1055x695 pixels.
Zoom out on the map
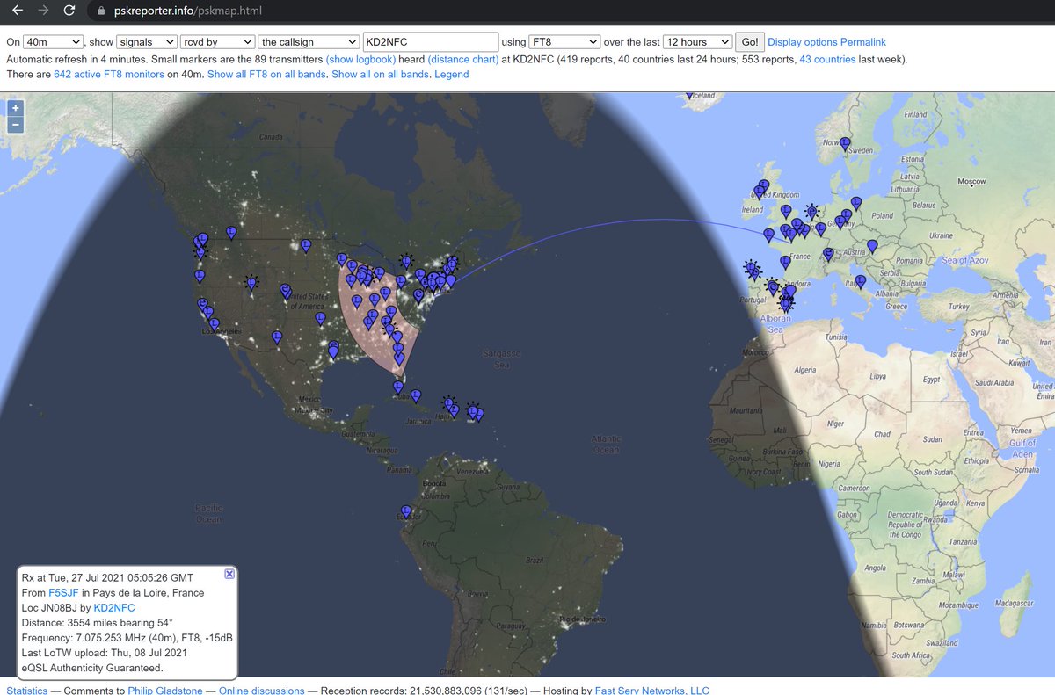pyautogui.click(x=14, y=124)
